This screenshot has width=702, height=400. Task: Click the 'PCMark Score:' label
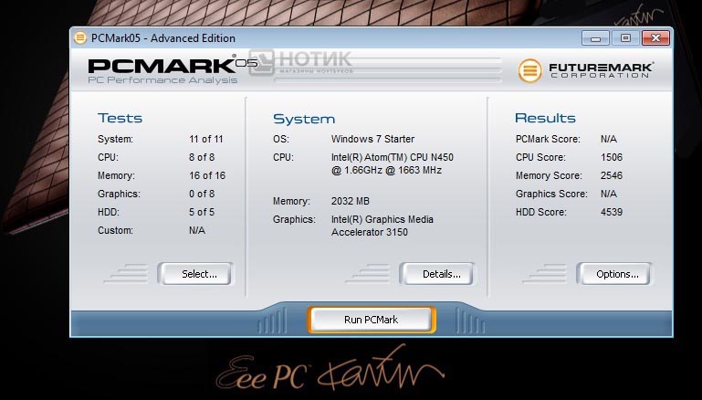click(x=548, y=139)
